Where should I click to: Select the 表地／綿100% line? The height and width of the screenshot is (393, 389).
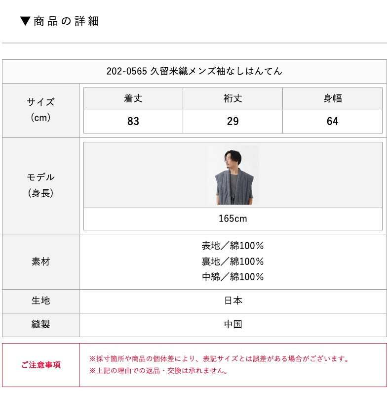[x=233, y=246]
